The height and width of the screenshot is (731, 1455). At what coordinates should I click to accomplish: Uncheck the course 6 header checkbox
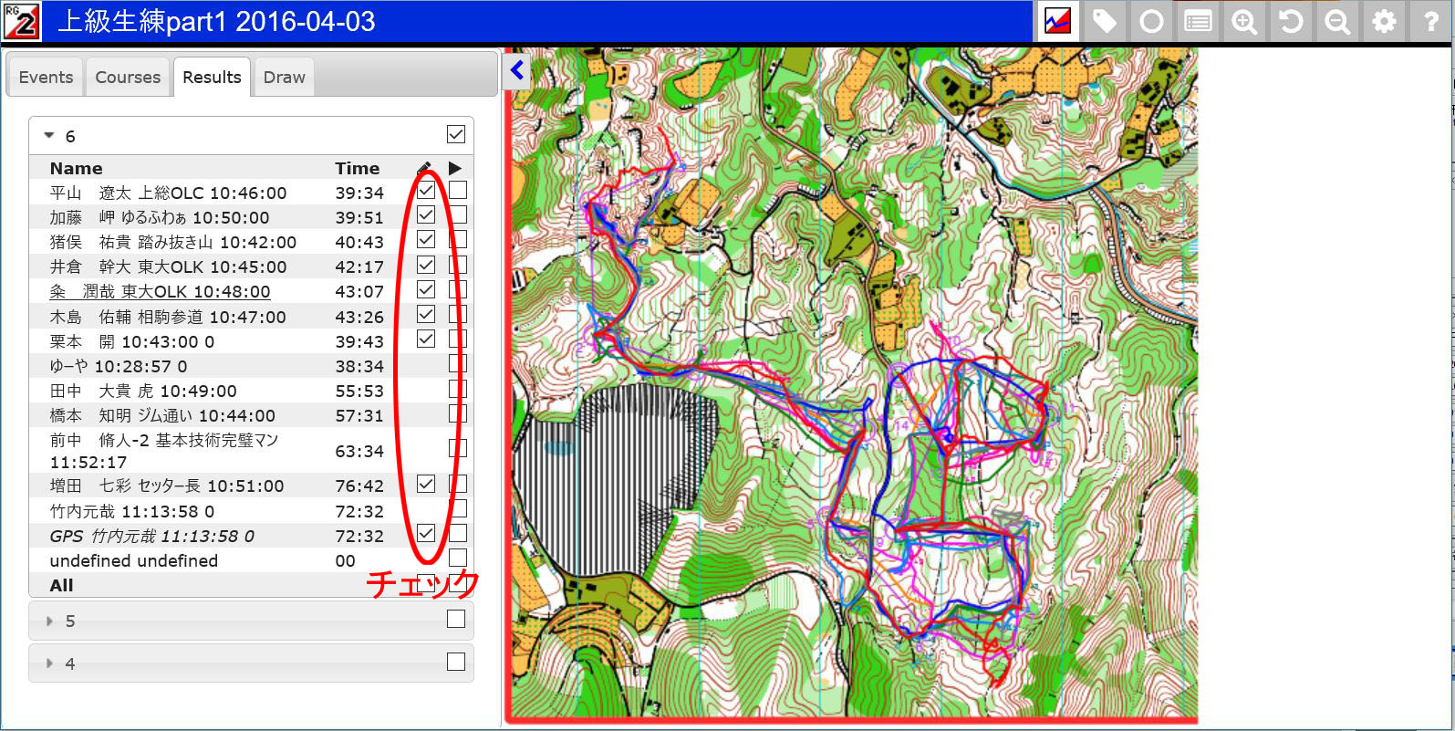coord(456,135)
